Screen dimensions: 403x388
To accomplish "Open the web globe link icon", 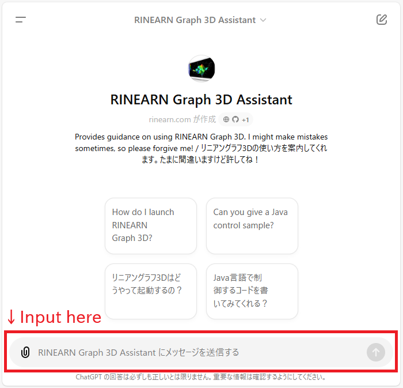I will (226, 119).
